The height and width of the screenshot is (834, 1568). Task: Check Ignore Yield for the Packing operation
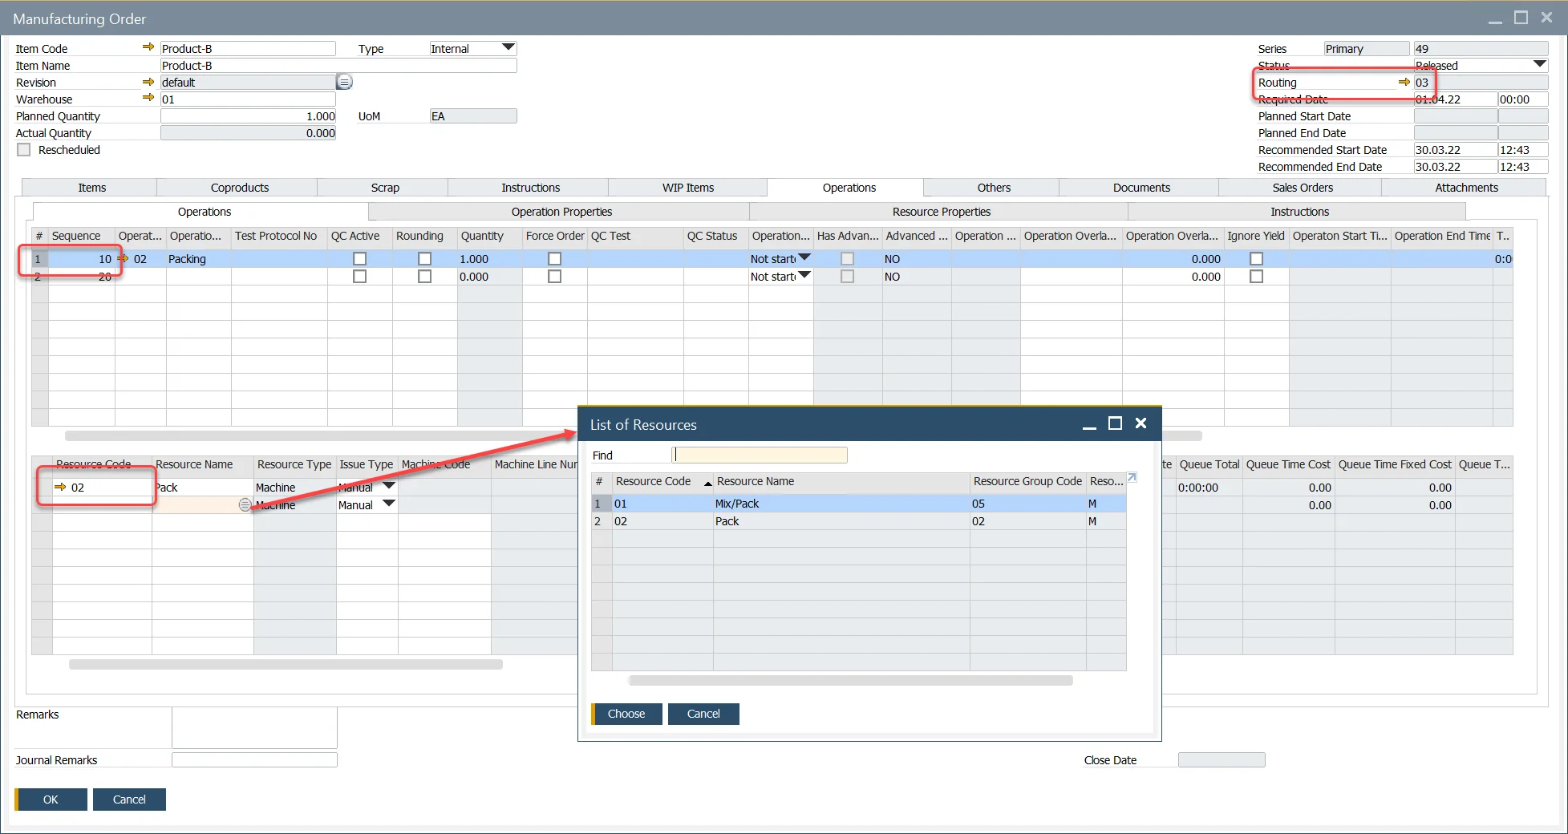pyautogui.click(x=1256, y=259)
